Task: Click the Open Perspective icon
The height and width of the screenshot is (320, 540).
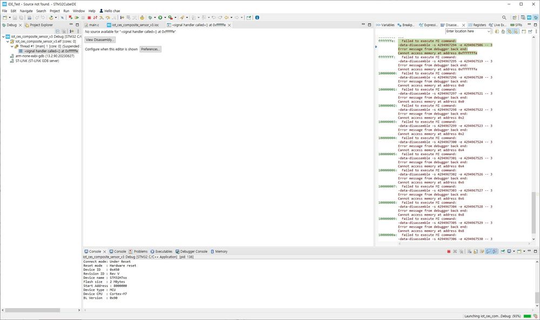Action: click(x=515, y=17)
